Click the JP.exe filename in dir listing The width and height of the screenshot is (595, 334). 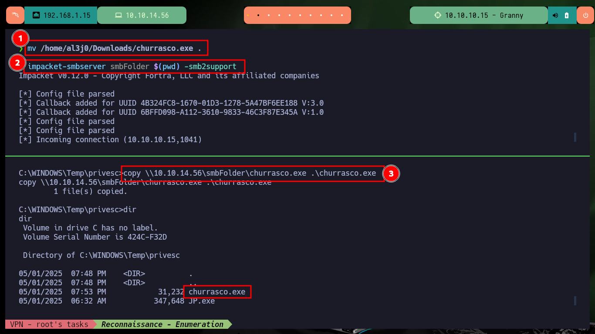click(x=202, y=301)
